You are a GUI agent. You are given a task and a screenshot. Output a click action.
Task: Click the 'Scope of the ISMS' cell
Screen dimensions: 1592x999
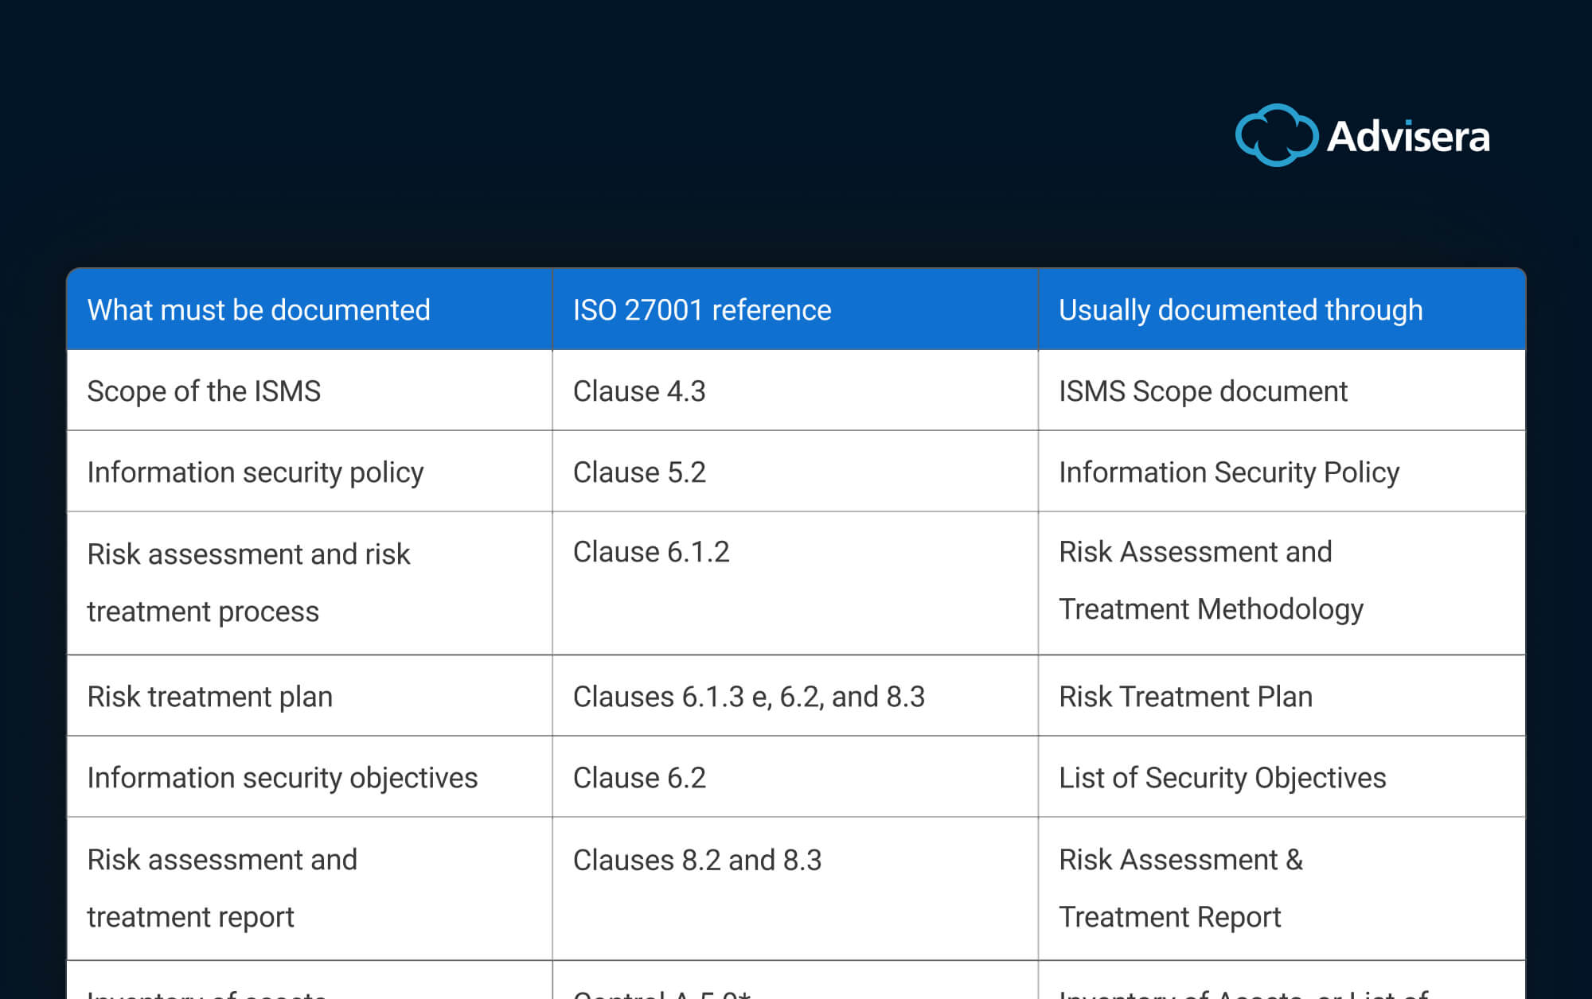(310, 391)
